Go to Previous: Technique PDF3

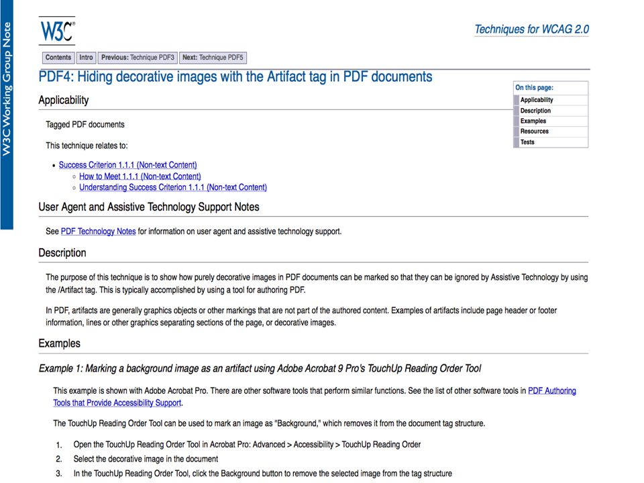(x=138, y=58)
